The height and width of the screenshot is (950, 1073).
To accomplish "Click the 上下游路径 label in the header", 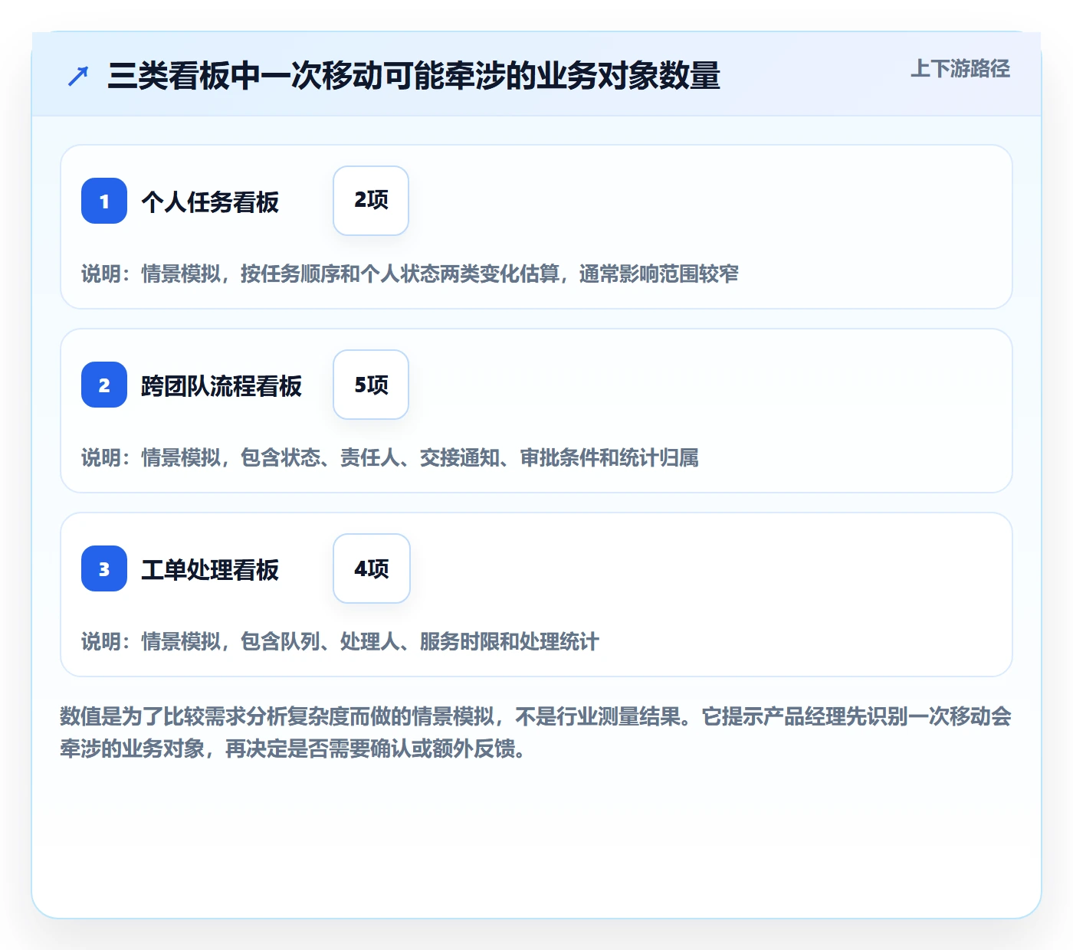I will [x=960, y=69].
